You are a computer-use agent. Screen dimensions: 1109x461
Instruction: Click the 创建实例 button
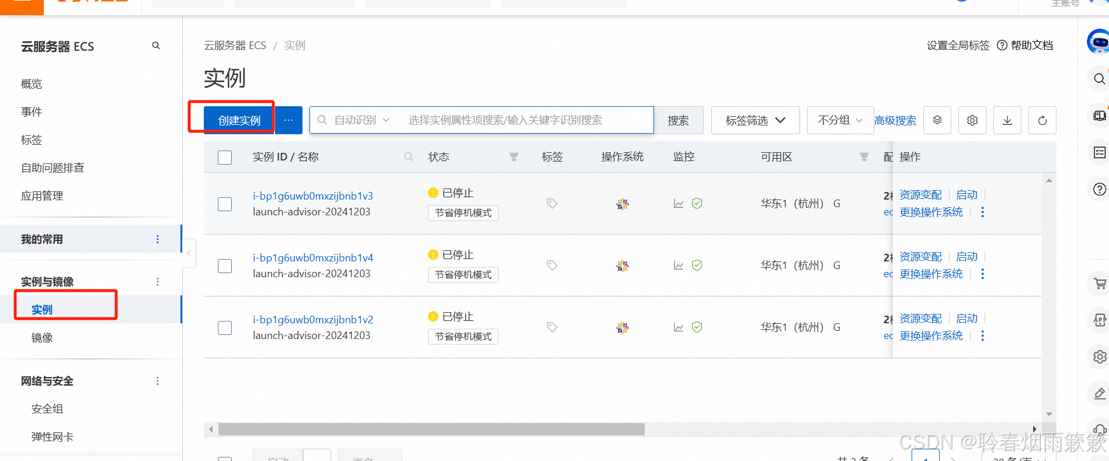tap(239, 120)
